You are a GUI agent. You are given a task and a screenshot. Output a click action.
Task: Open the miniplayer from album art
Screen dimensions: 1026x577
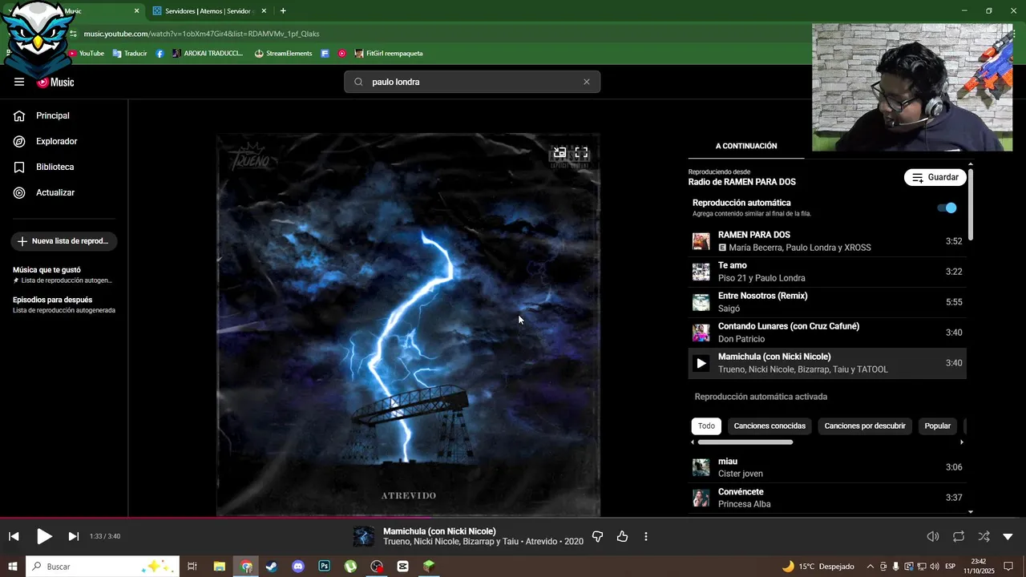coord(559,152)
